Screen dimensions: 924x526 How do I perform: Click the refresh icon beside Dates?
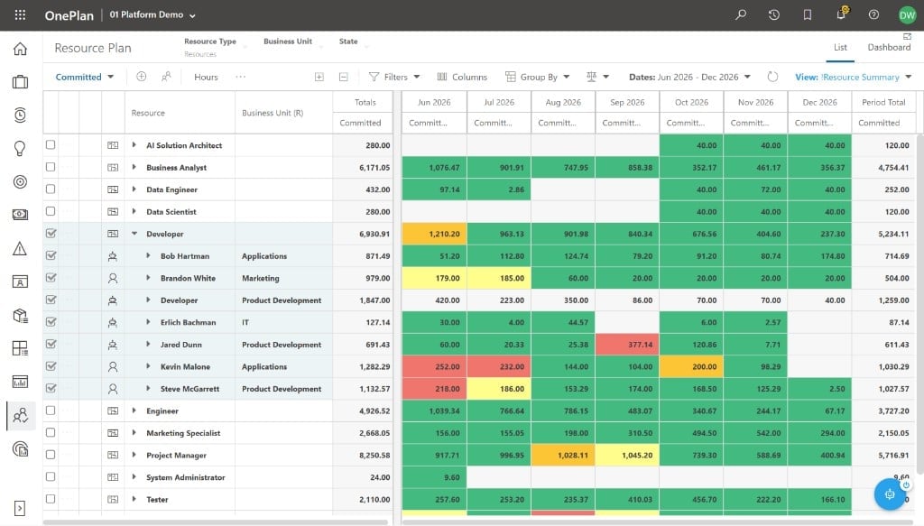tap(772, 77)
